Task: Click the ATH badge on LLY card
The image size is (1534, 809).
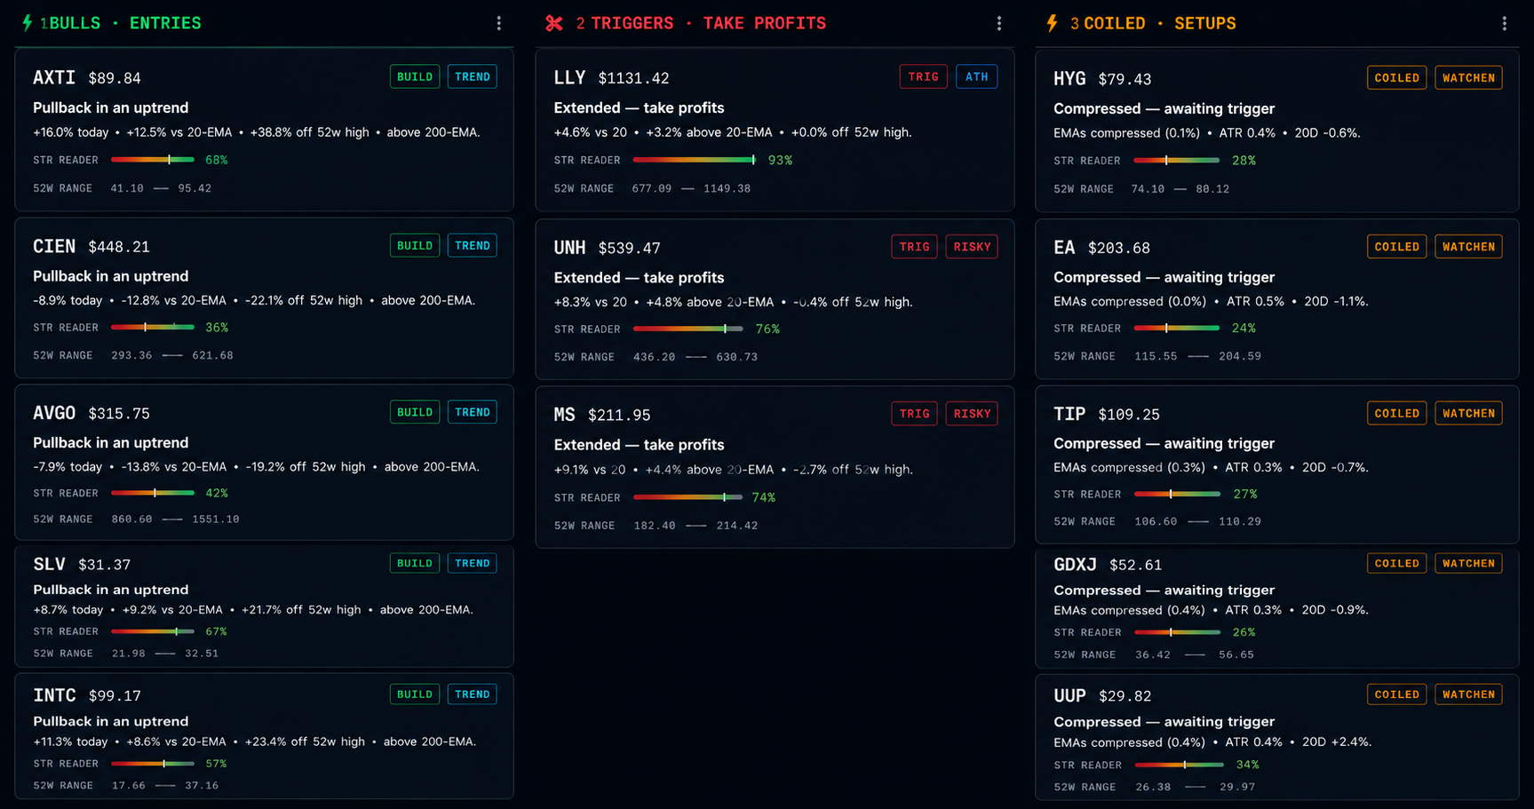Action: (976, 76)
